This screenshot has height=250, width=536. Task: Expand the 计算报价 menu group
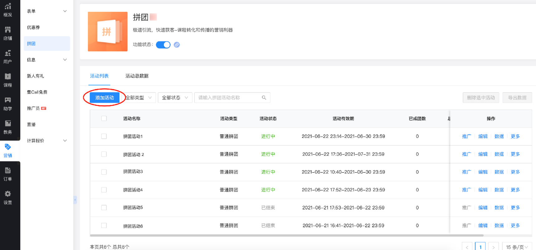tap(47, 141)
